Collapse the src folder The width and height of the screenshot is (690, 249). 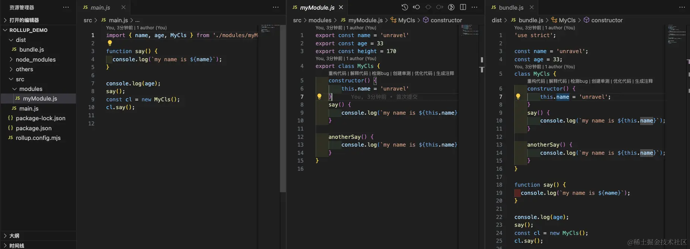tap(11, 79)
